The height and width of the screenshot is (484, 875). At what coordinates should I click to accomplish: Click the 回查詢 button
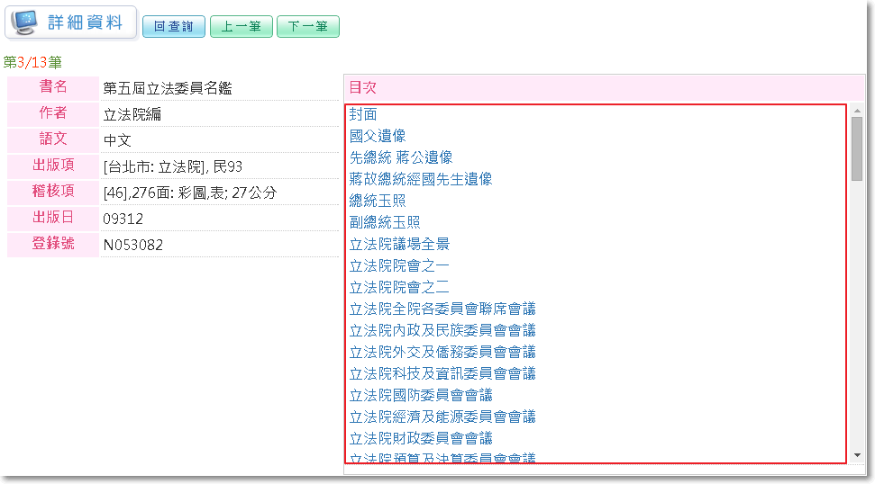174,27
